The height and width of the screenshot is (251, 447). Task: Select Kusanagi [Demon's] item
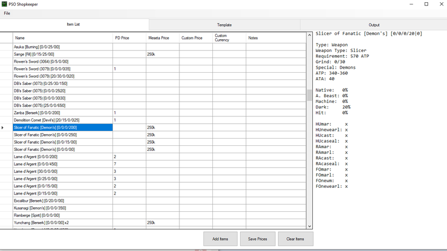63,208
